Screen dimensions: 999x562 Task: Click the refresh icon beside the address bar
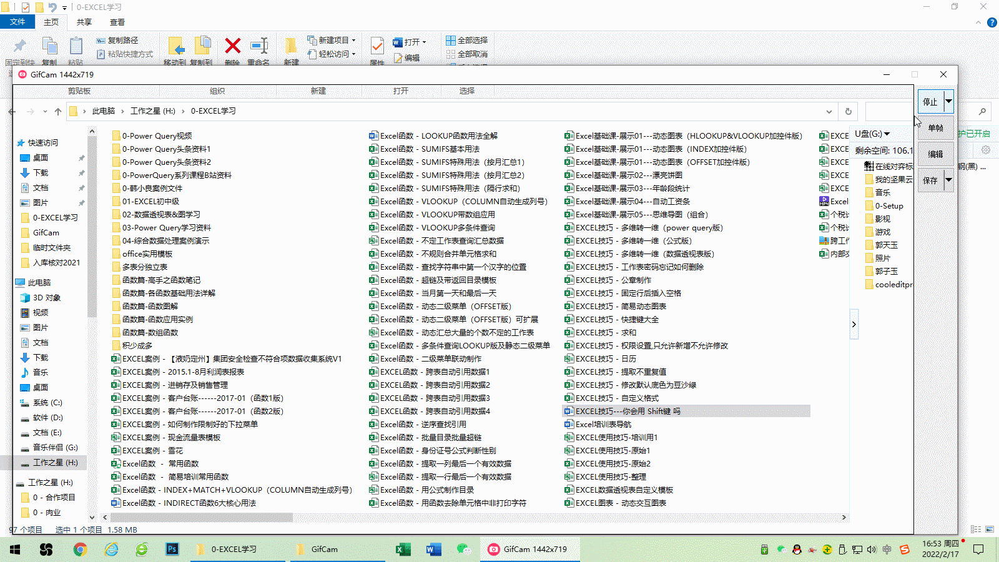point(848,111)
